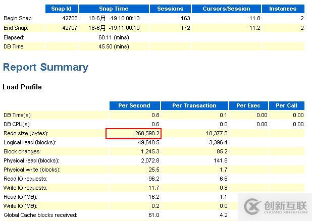
Task: Select the Physical read (blocks) row label
Action: coord(31,160)
